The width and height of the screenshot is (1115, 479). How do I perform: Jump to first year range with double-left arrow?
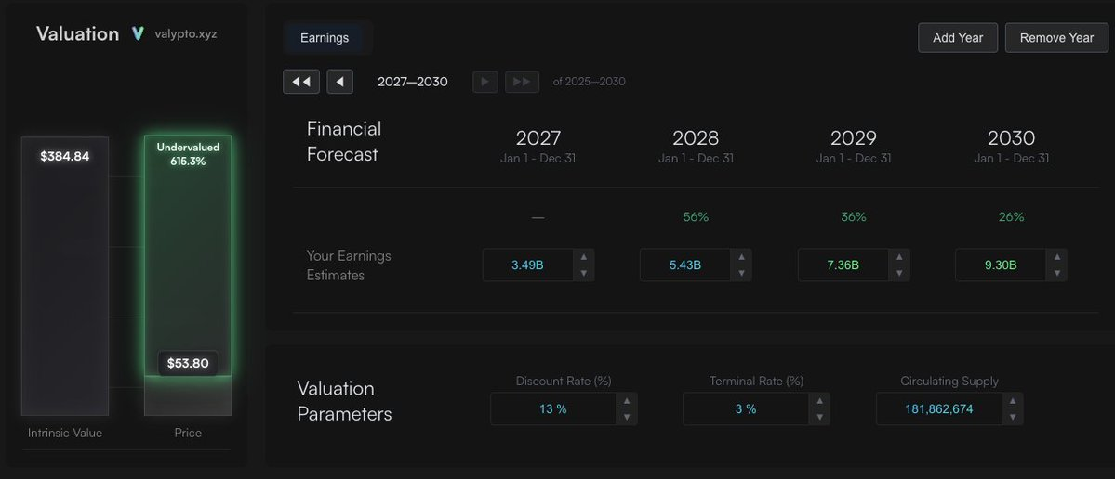click(301, 82)
